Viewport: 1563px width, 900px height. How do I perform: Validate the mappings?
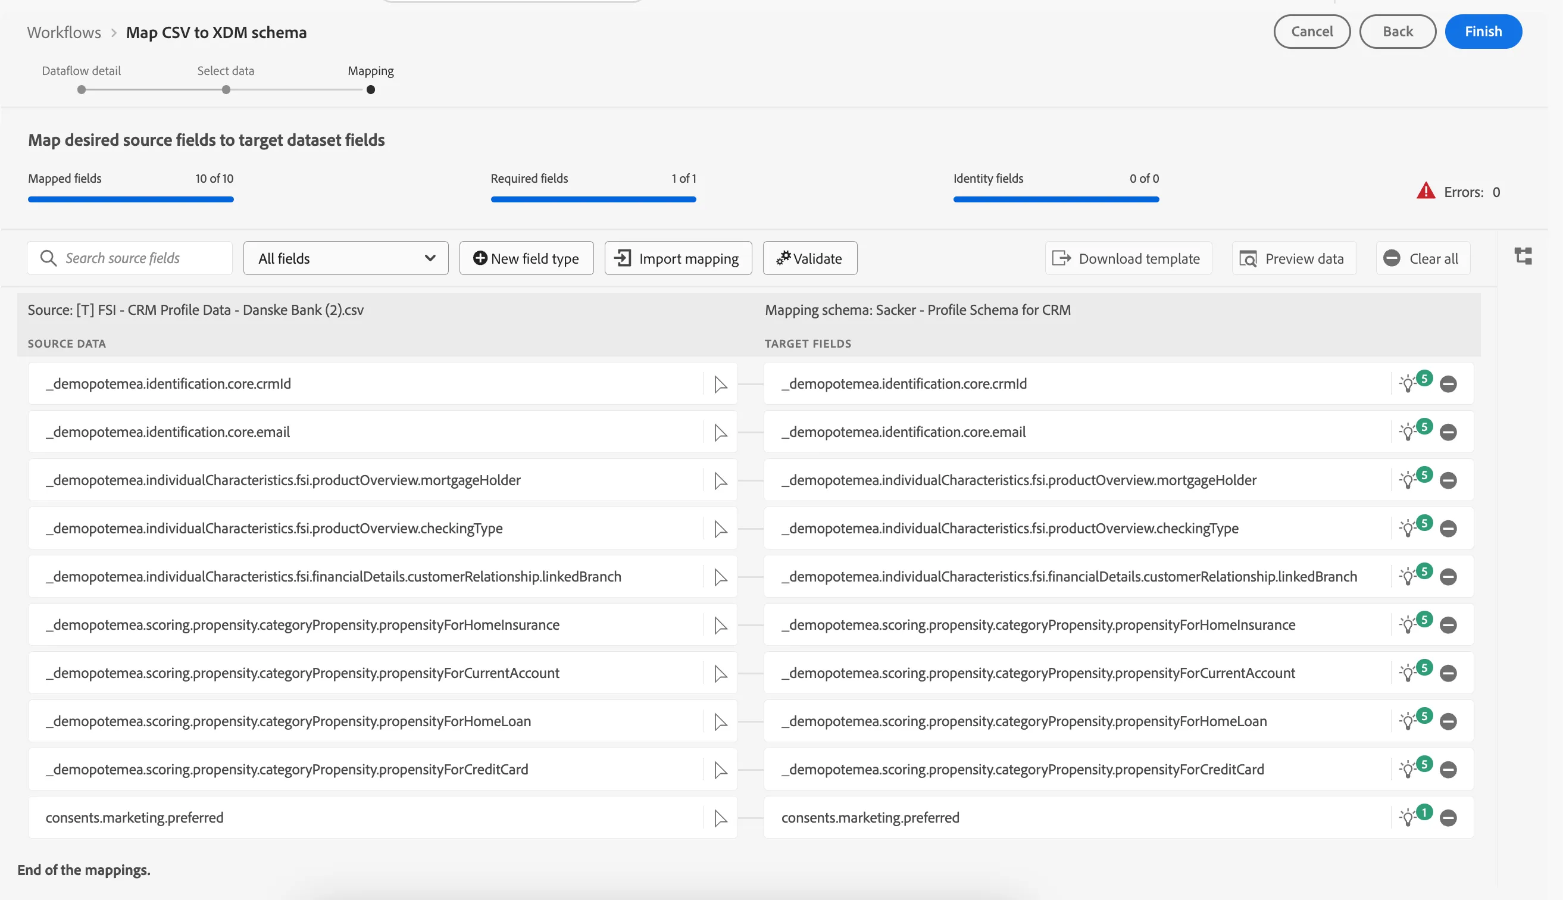tap(809, 258)
